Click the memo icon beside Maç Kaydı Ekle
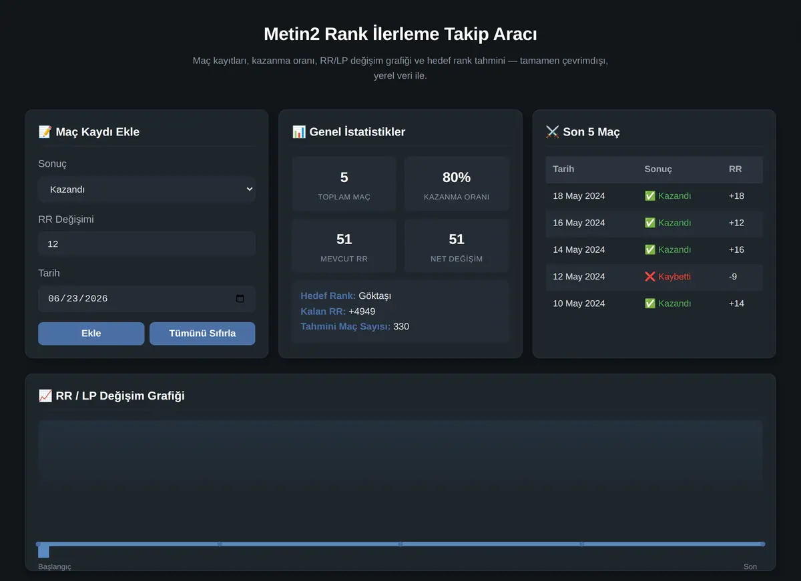Screen dimensions: 801x581 point(45,132)
